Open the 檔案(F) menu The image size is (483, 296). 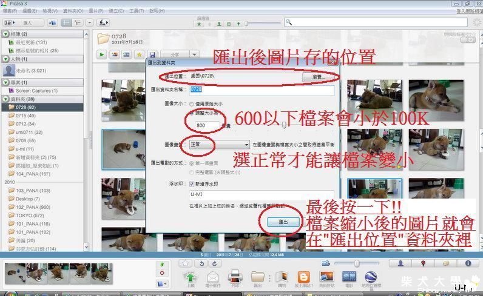pyautogui.click(x=10, y=11)
